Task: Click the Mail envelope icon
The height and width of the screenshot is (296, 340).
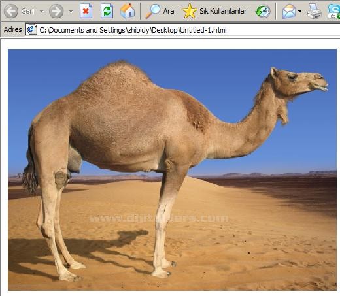Action: coord(289,11)
